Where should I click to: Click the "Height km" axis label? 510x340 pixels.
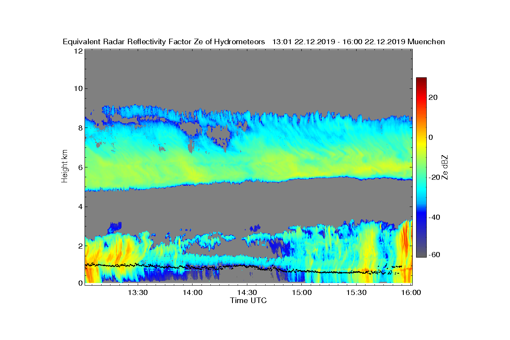tap(65, 167)
